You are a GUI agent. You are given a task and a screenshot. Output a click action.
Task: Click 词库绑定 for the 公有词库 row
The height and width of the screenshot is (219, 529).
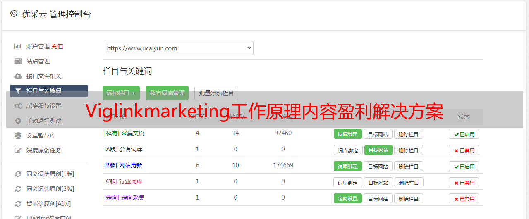click(x=348, y=150)
